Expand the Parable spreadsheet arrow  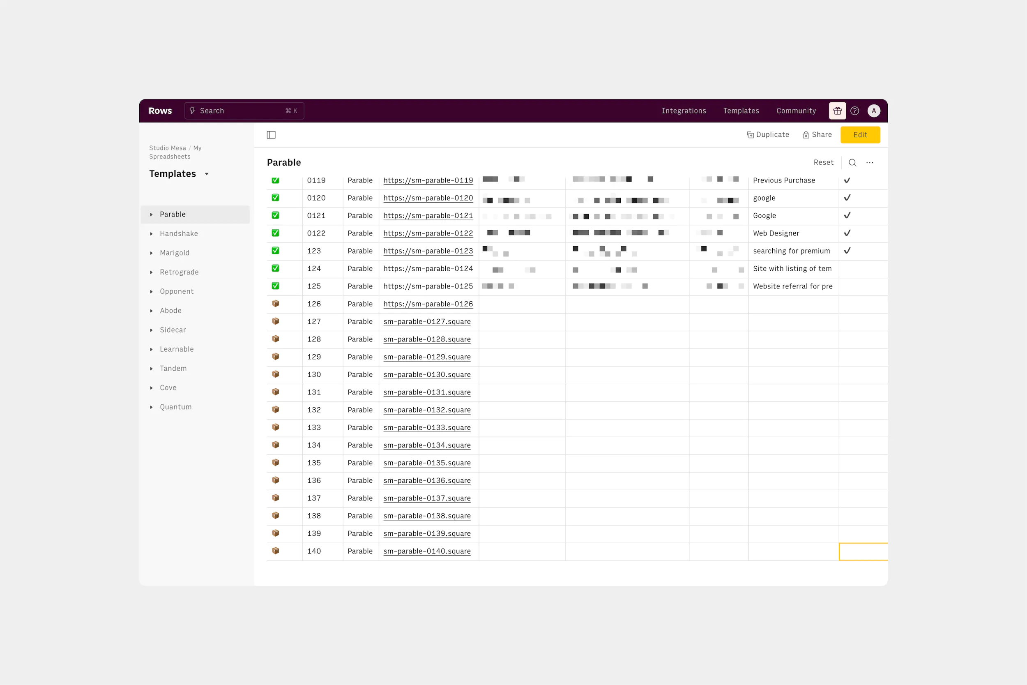point(152,214)
